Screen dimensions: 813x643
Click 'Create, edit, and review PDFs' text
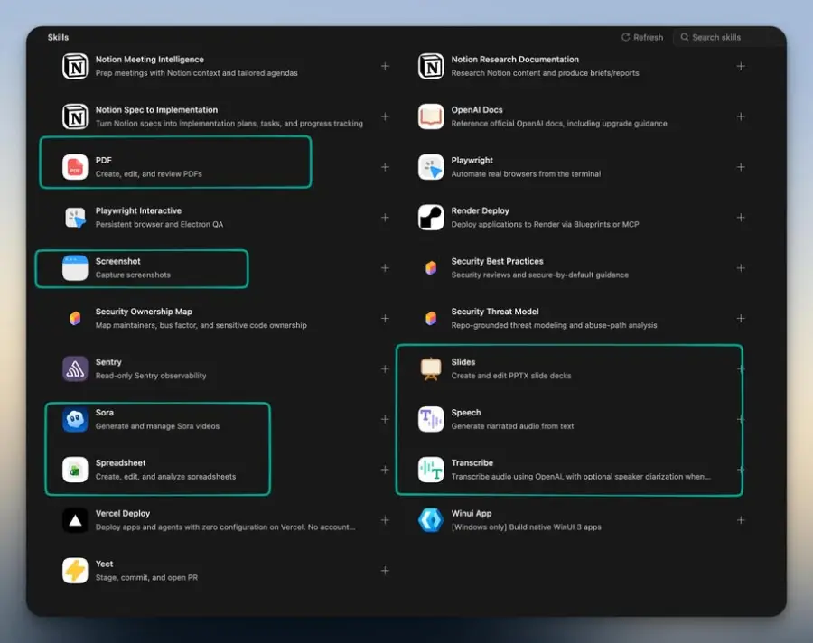(x=148, y=174)
